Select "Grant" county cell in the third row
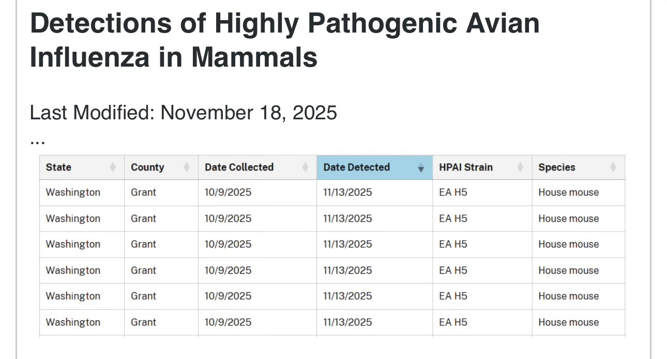Image resolution: width=667 pixels, height=359 pixels. tap(143, 244)
